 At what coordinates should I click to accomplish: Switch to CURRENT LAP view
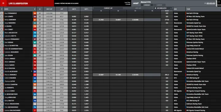108,8
